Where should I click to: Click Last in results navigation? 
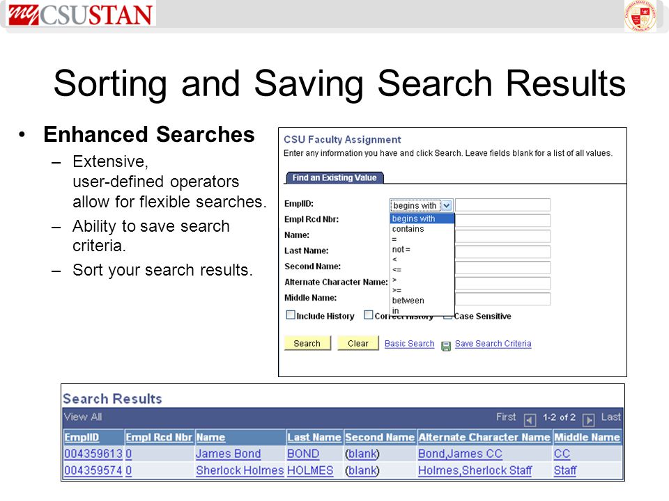[610, 417]
